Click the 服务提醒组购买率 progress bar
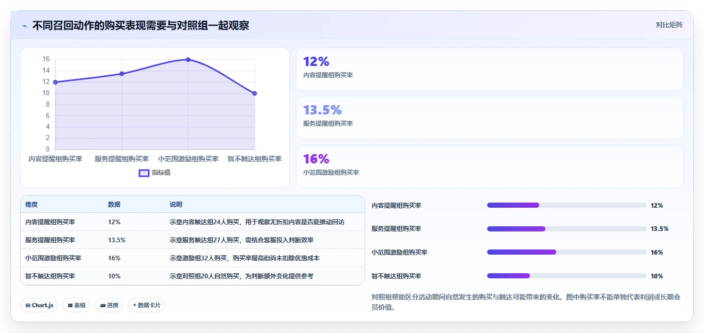This screenshot has height=333, width=704. click(x=567, y=229)
